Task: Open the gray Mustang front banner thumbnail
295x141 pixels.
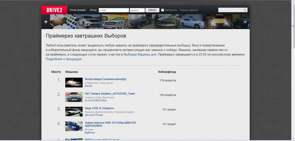Action: click(x=167, y=22)
